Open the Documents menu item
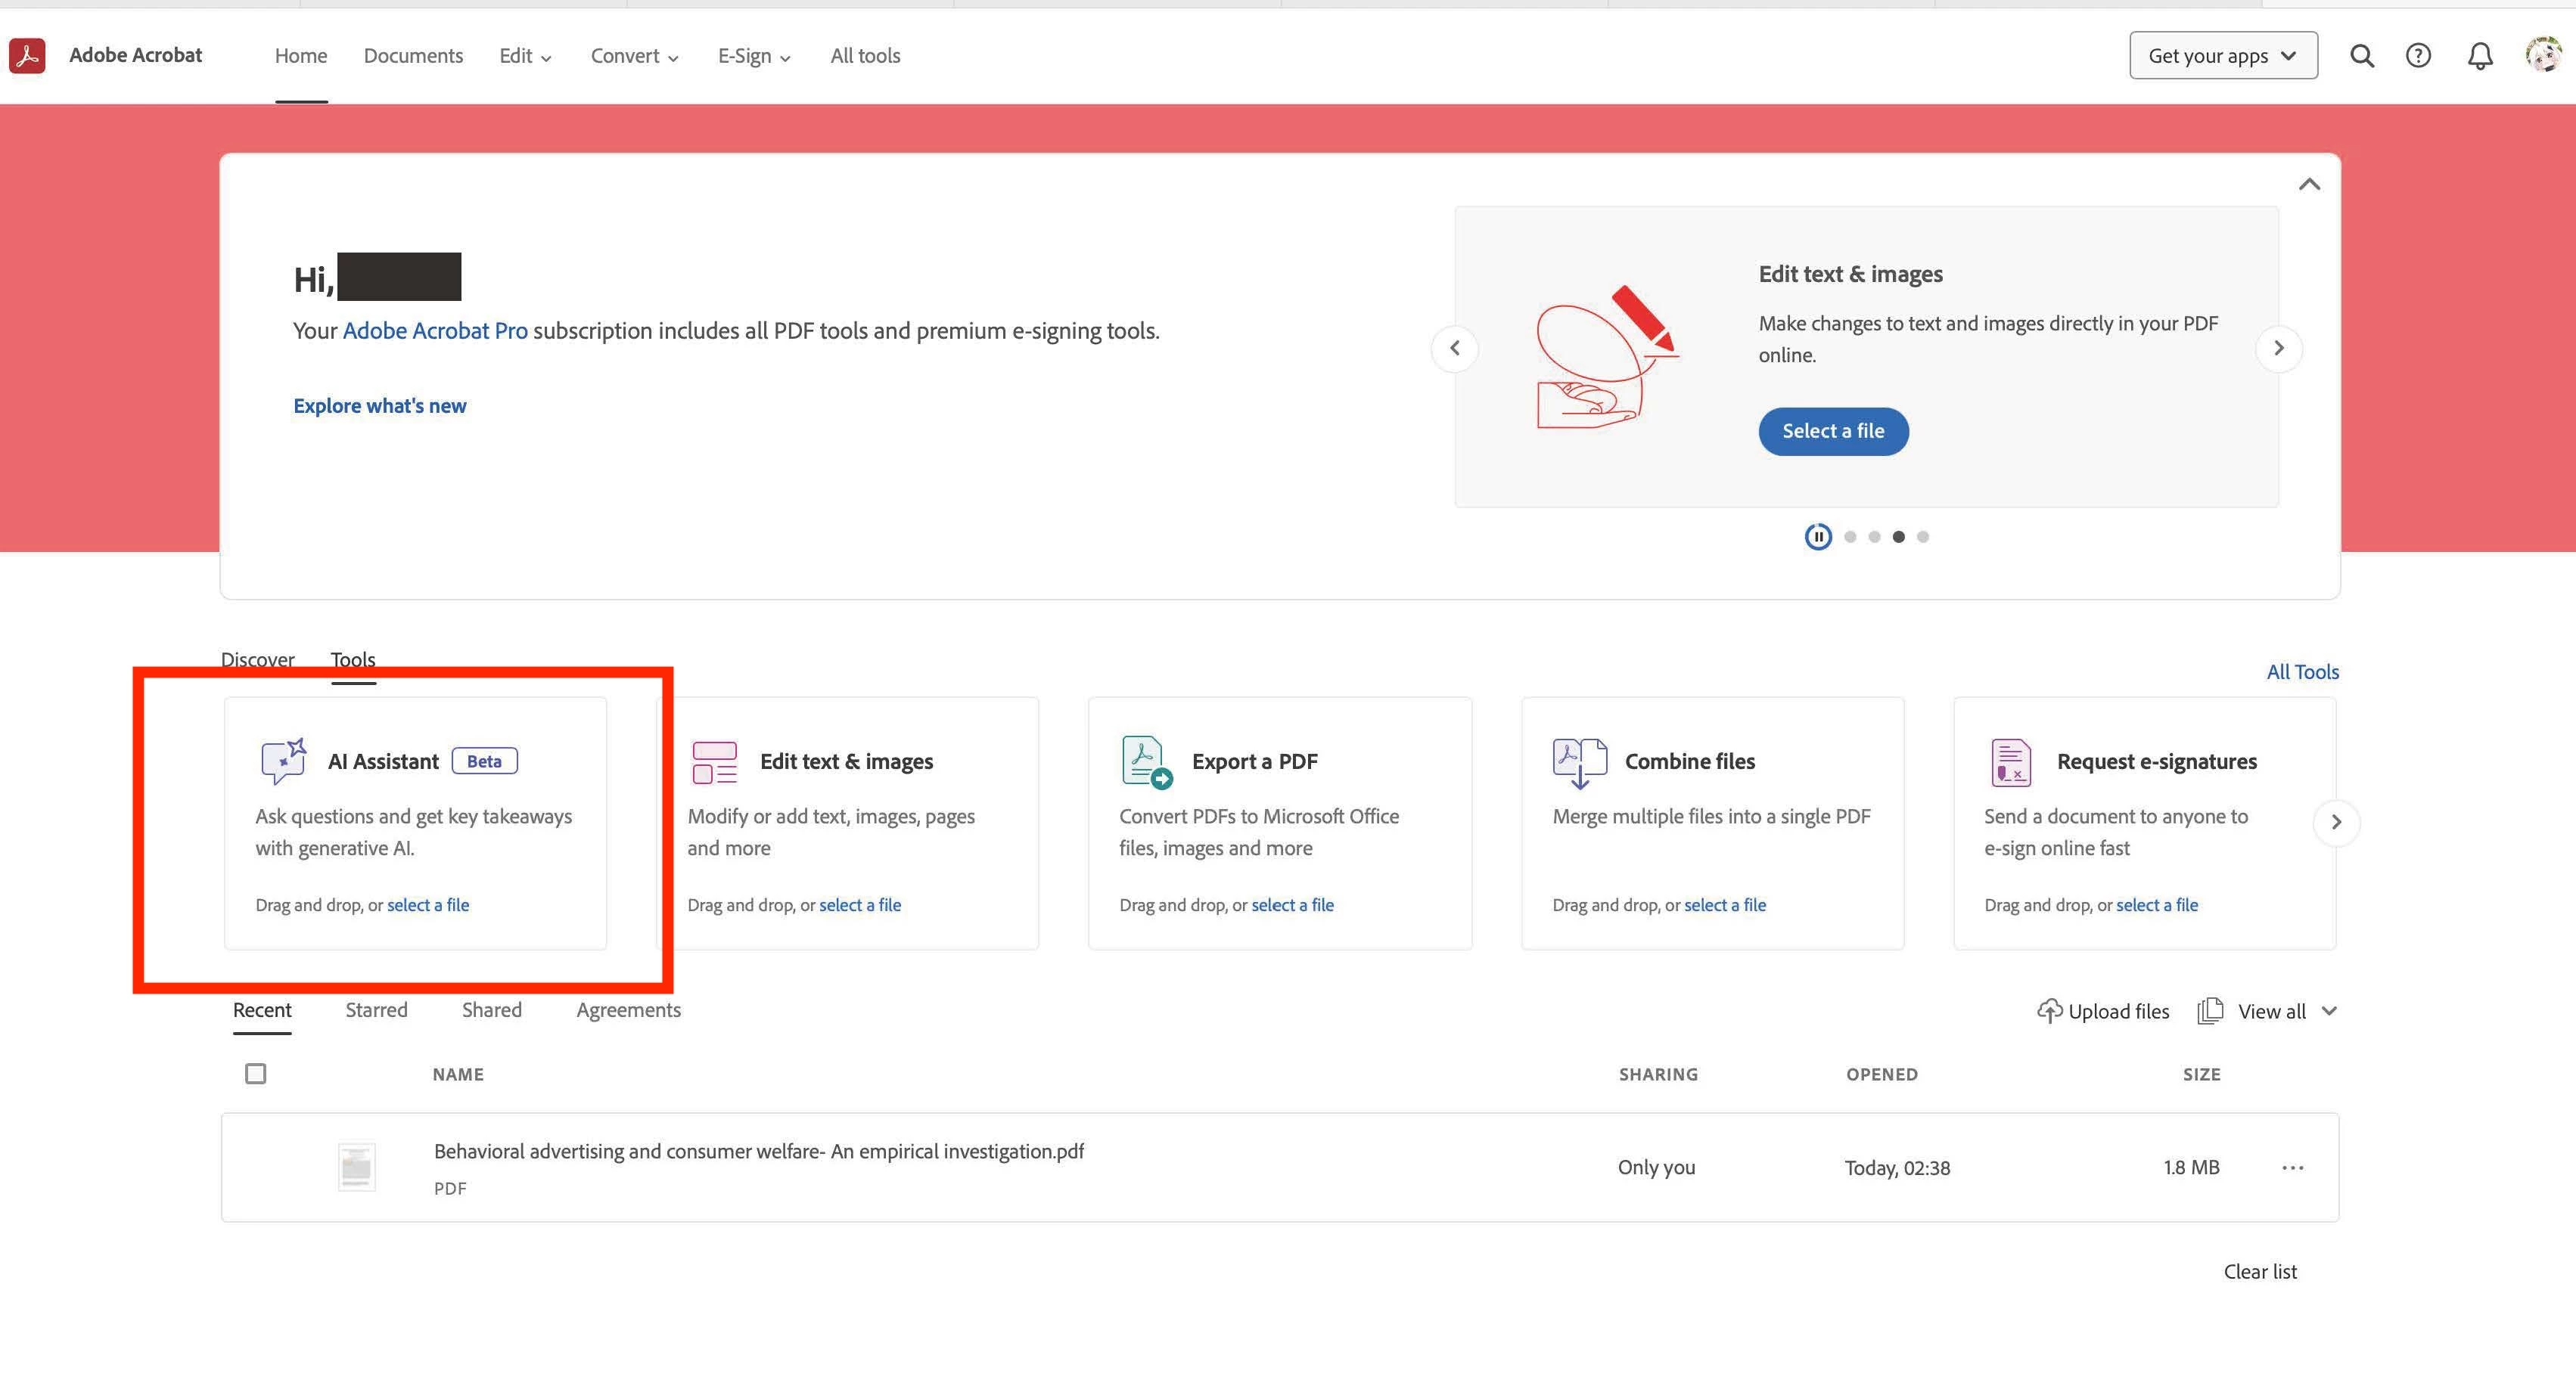Viewport: 2576px width, 1386px height. [413, 56]
